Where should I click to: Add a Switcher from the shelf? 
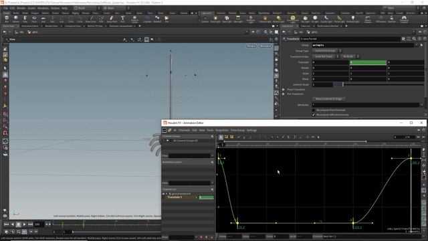[391, 19]
